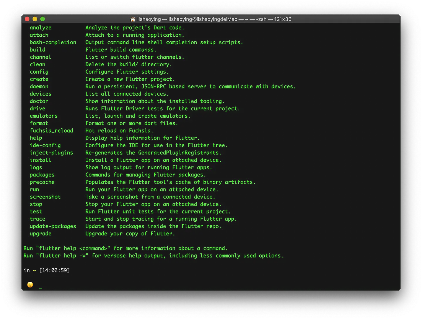Click the home folder icon in title bar
422x319 pixels.
pos(133,19)
